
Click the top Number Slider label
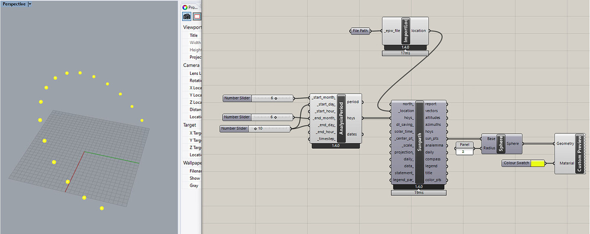pos(237,98)
